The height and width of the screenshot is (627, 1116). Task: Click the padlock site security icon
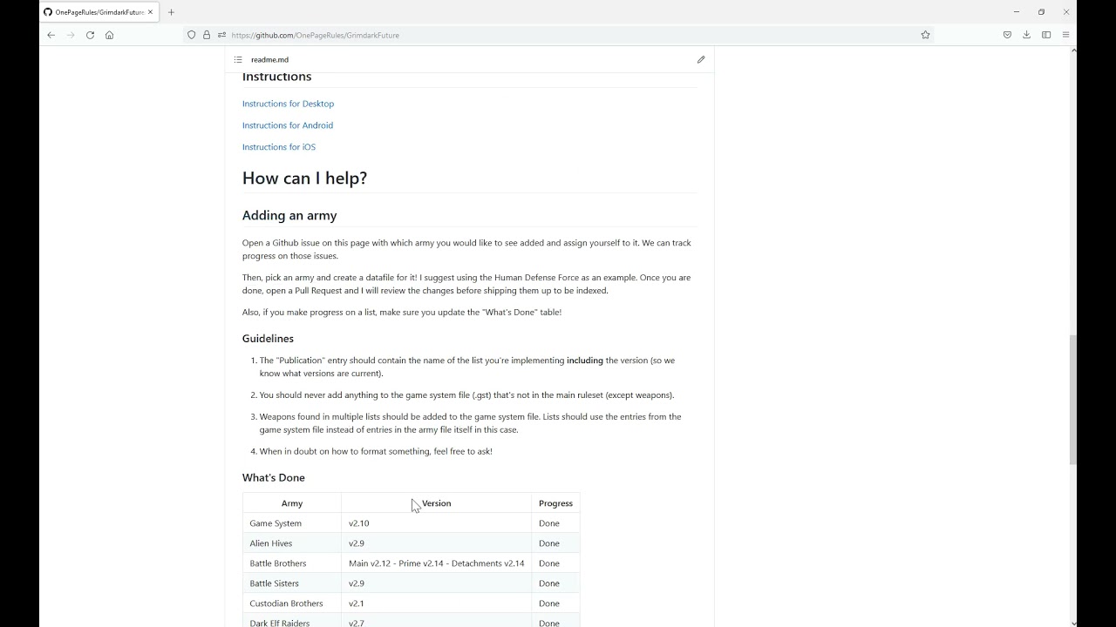207,35
